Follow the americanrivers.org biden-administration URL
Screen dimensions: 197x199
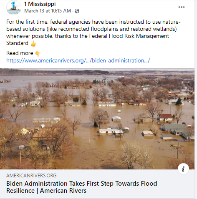[x=78, y=61]
